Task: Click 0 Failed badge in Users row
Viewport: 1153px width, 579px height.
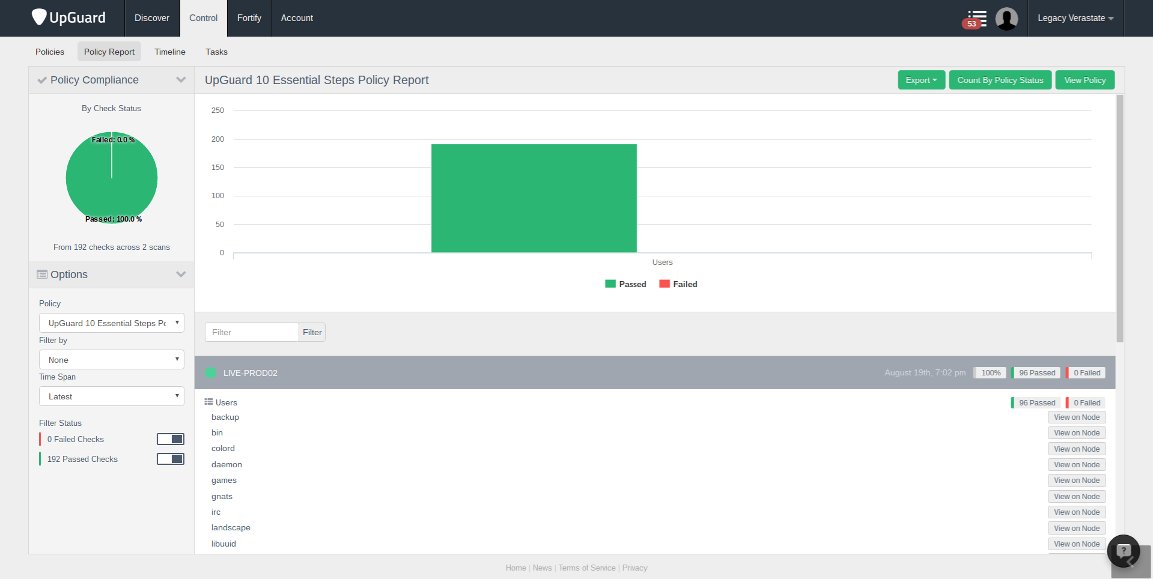Action: click(1086, 403)
